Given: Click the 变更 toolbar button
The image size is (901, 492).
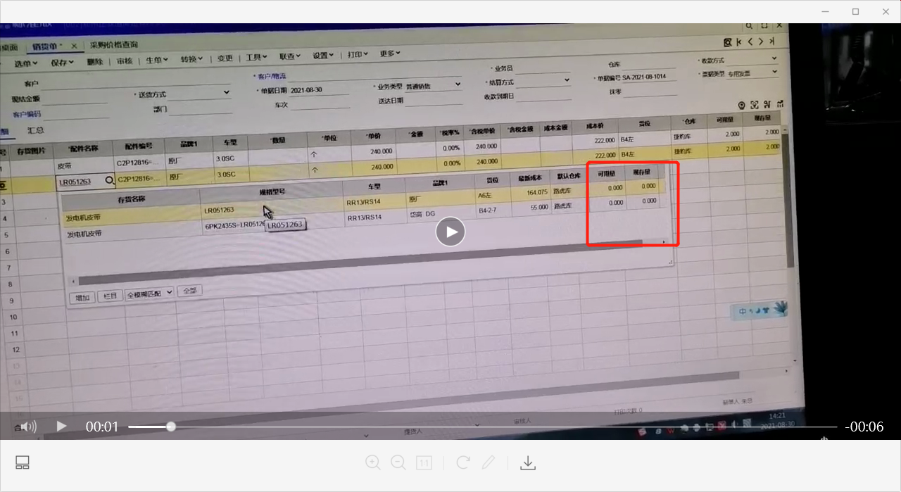Looking at the screenshot, I should pyautogui.click(x=225, y=58).
